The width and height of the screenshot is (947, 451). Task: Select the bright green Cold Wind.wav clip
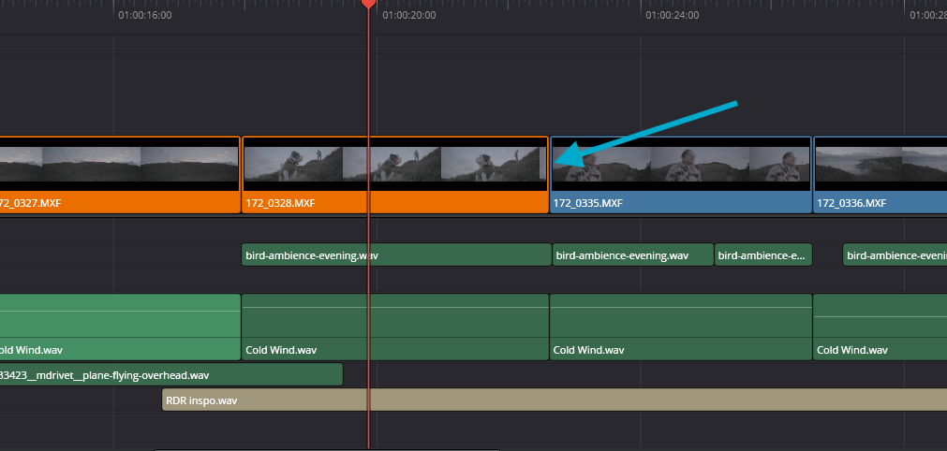119,327
